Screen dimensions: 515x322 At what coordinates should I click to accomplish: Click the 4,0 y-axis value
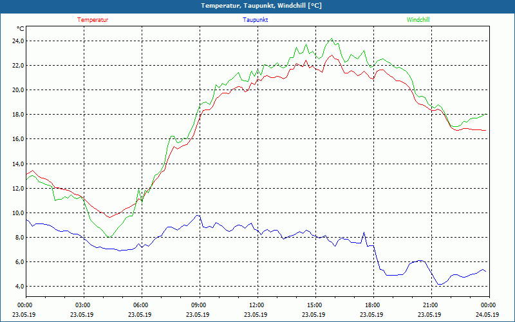(x=19, y=286)
